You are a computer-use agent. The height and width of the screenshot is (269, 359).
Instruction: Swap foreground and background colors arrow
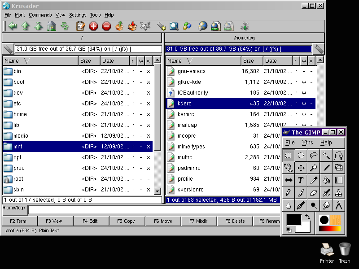[x=307, y=217]
